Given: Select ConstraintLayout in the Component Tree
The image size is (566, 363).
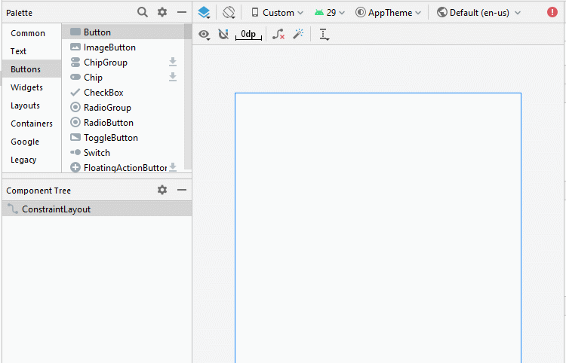Looking at the screenshot, I should pyautogui.click(x=56, y=209).
